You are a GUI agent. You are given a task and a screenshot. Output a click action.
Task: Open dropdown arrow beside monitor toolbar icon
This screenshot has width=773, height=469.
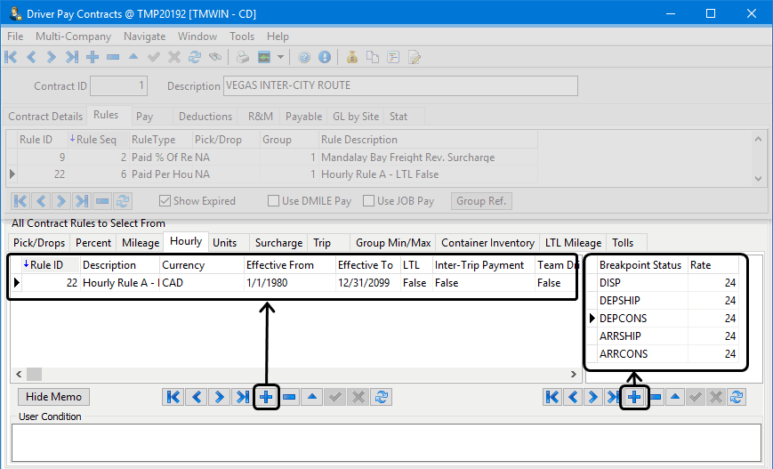tap(280, 57)
